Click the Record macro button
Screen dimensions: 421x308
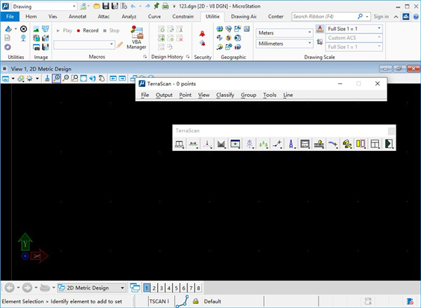tap(88, 31)
